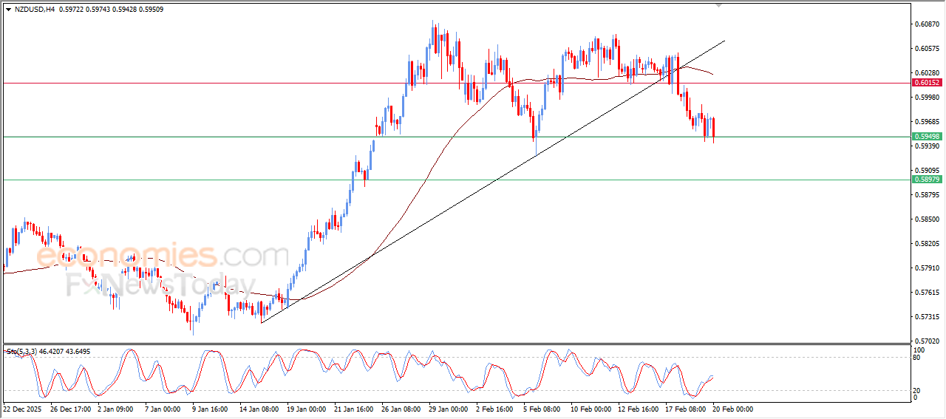Click the 0.59390 price axis label

pyautogui.click(x=927, y=146)
